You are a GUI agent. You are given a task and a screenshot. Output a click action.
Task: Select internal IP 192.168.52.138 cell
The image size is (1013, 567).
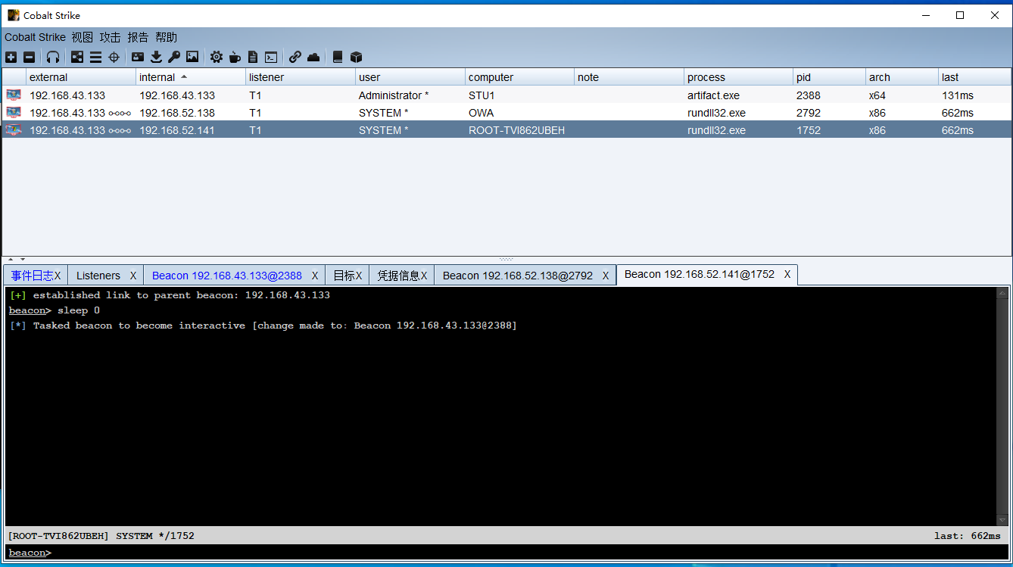tap(191, 113)
